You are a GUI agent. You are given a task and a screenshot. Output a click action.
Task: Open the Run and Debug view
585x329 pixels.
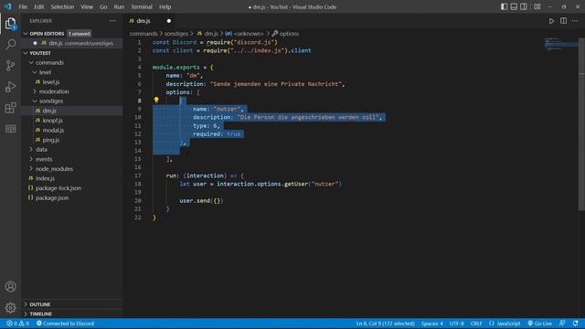[10, 87]
